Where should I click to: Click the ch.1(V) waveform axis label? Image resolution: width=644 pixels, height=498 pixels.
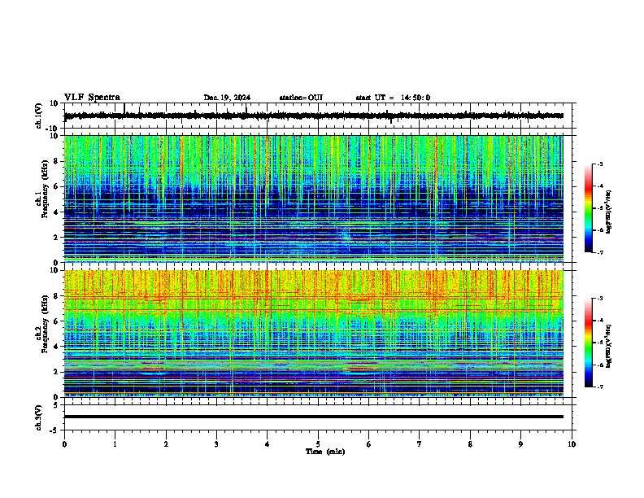click(x=39, y=116)
